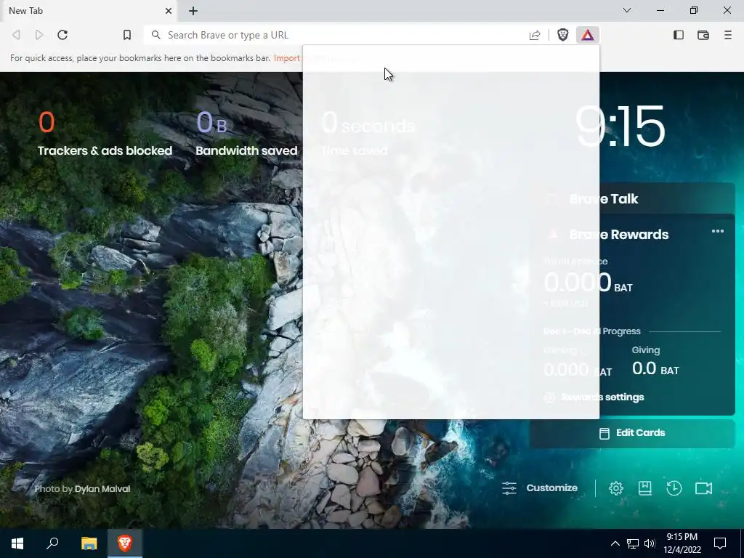Click the Bandwidth saved stat
Viewport: 744px width, 558px height.
(246, 134)
